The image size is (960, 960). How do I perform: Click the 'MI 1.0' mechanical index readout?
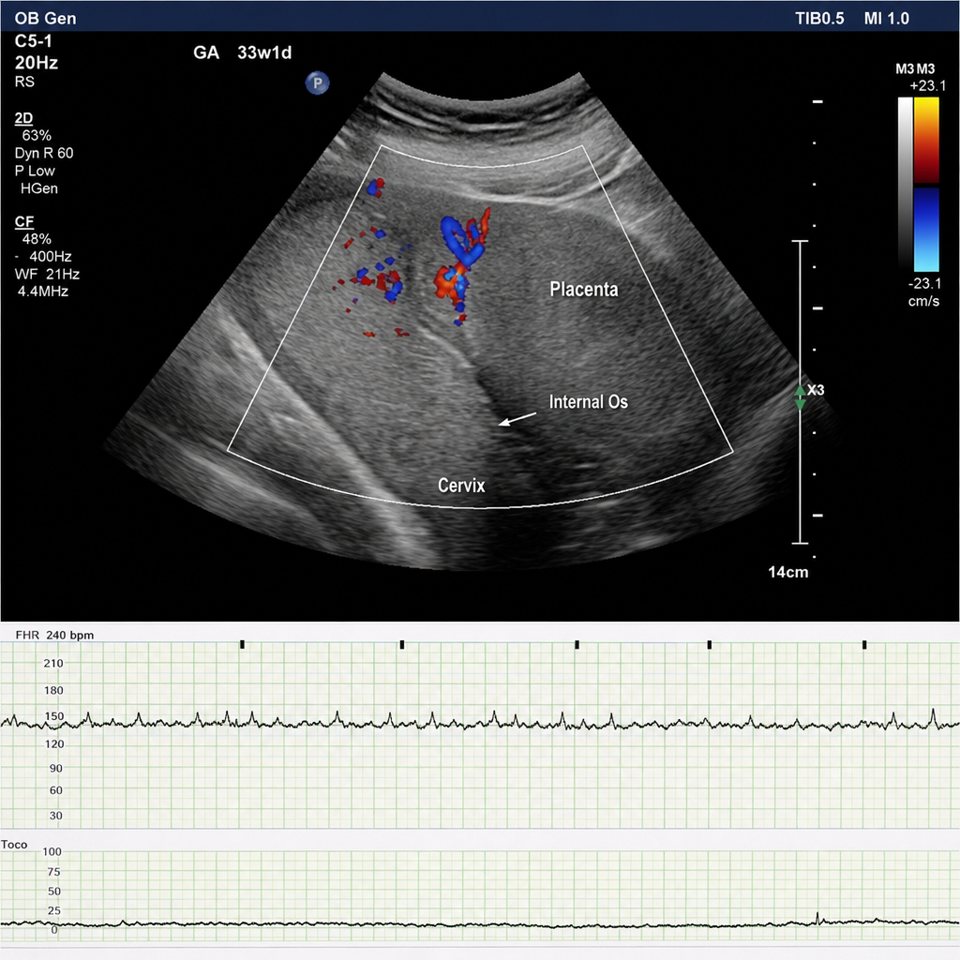point(887,19)
